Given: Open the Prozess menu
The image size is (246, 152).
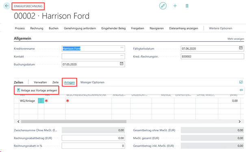Looking at the screenshot, I should [x=20, y=28].
